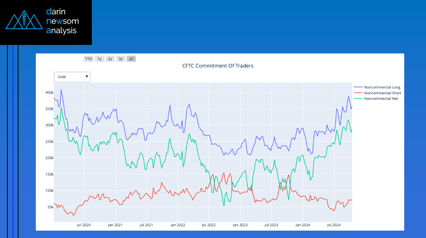Image resolution: width=426 pixels, height=238 pixels.
Task: Toggle the Noncommercial Long series in legend
Action: coord(382,87)
